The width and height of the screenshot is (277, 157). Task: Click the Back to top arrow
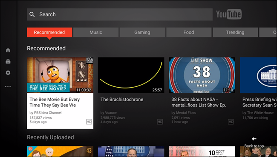(254, 139)
